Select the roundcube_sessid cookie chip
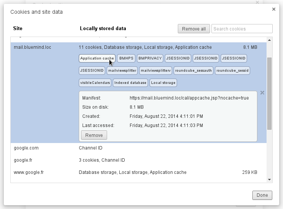283x209 pixels. 233,71
